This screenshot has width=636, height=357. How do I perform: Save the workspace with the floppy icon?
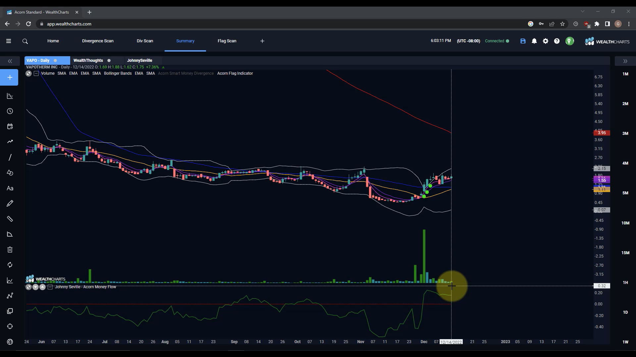coord(523,41)
